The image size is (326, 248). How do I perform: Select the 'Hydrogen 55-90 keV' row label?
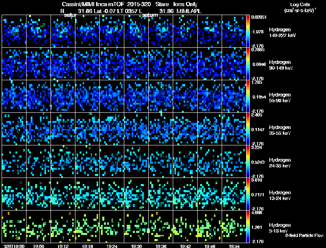coord(280,98)
